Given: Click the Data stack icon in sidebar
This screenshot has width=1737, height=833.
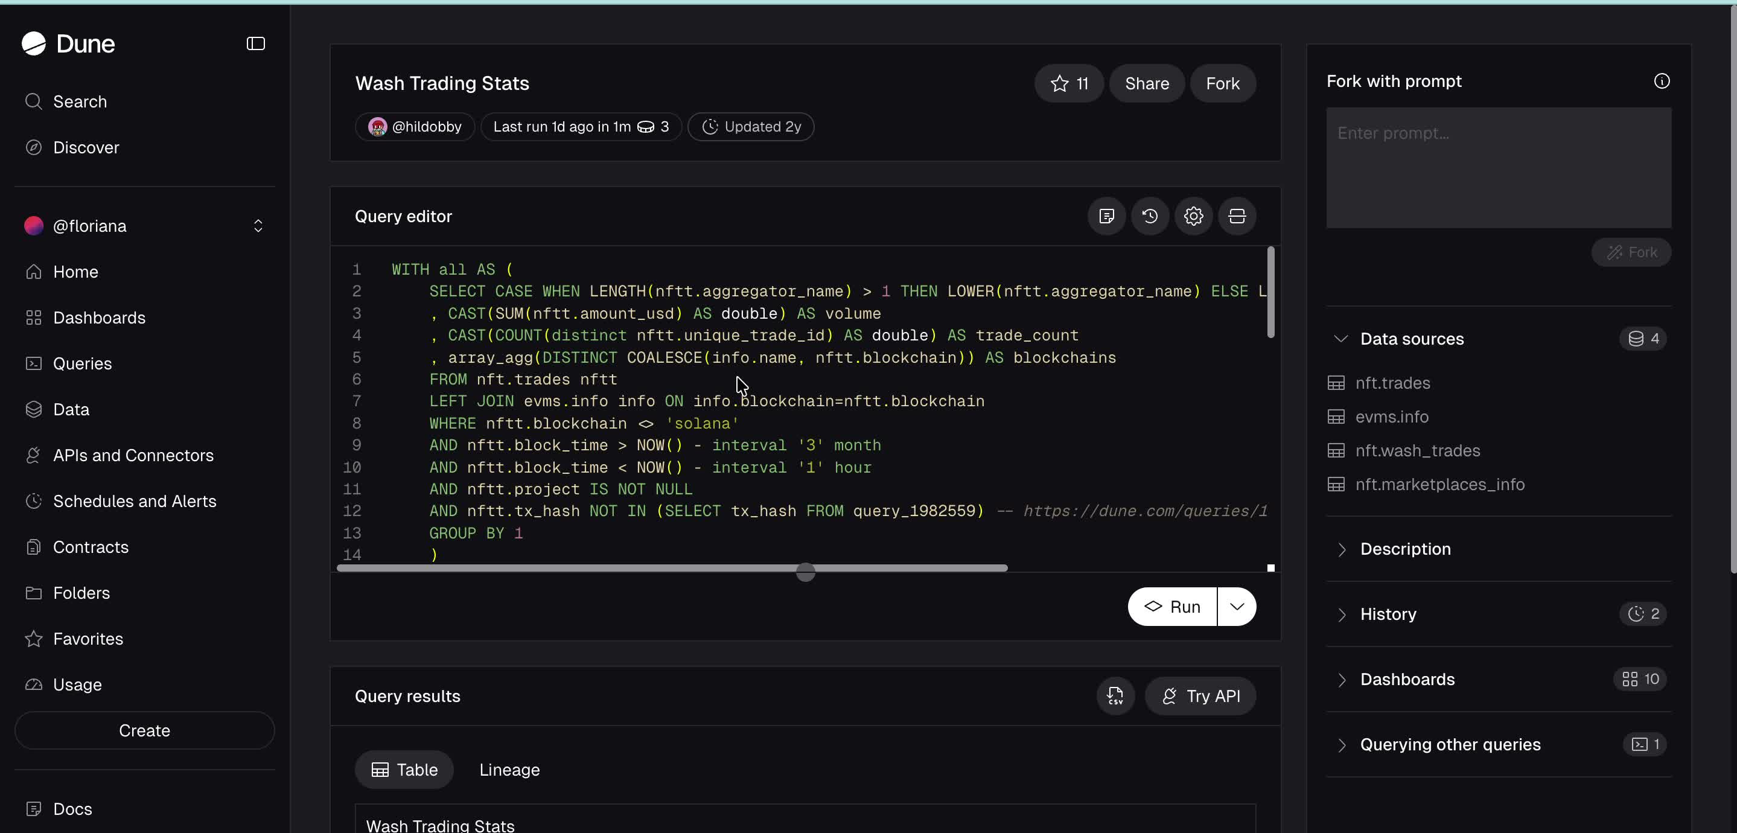Looking at the screenshot, I should [34, 409].
